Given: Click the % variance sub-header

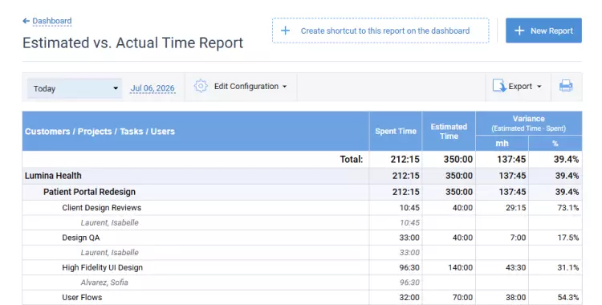Looking at the screenshot, I should tap(555, 144).
